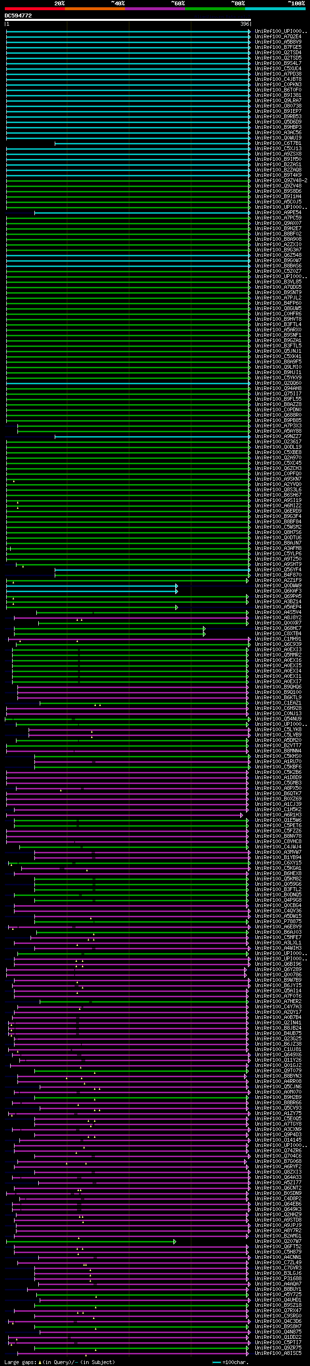Click the green ~80% identity legend segment
The width and height of the screenshot is (310, 1366).
click(215, 9)
